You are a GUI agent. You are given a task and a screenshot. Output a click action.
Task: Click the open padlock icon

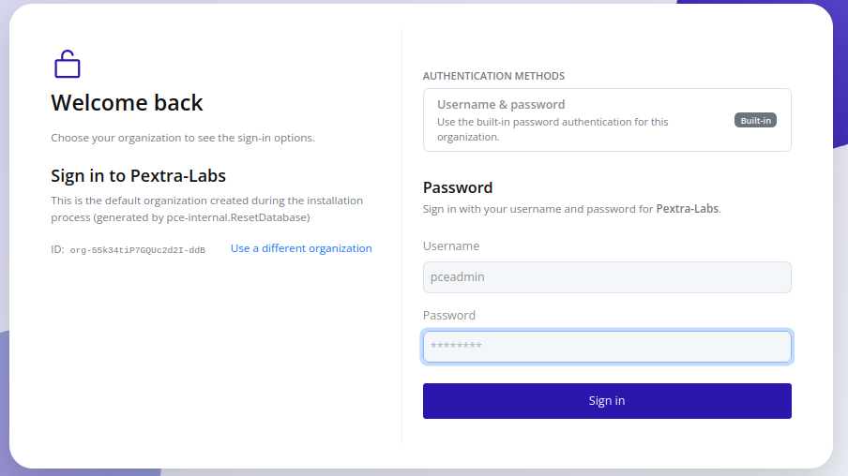click(x=67, y=64)
